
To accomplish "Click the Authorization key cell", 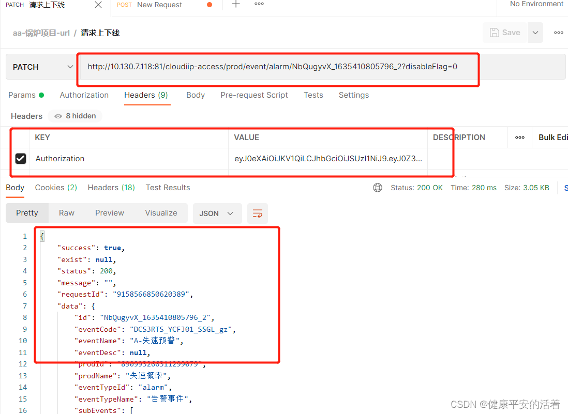I will tap(129, 159).
